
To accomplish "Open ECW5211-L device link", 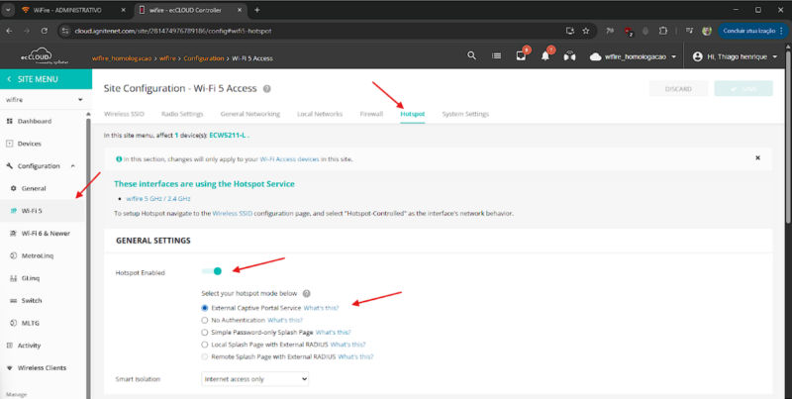I will 228,136.
